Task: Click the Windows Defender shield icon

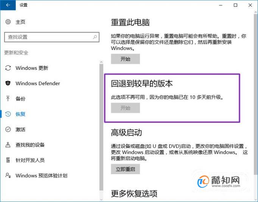Action: click(8, 83)
